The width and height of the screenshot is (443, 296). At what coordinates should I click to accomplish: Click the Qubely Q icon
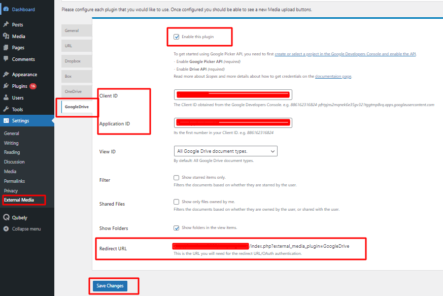(6, 217)
